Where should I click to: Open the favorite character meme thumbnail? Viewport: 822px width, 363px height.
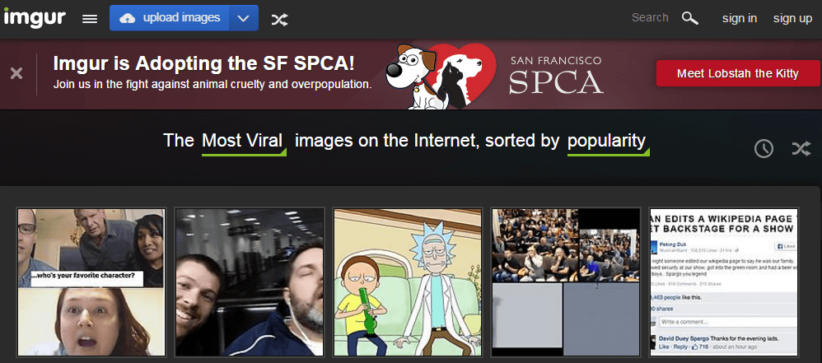point(91,282)
